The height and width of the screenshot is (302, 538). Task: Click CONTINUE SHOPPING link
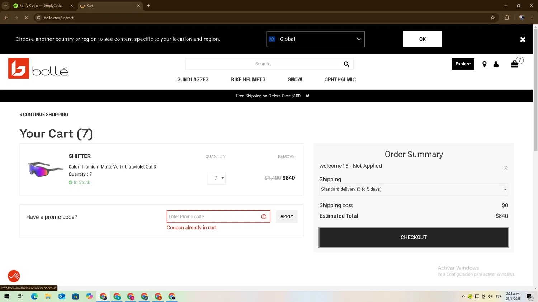44,115
